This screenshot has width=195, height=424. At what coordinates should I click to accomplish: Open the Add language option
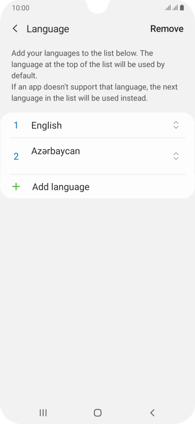97,187
